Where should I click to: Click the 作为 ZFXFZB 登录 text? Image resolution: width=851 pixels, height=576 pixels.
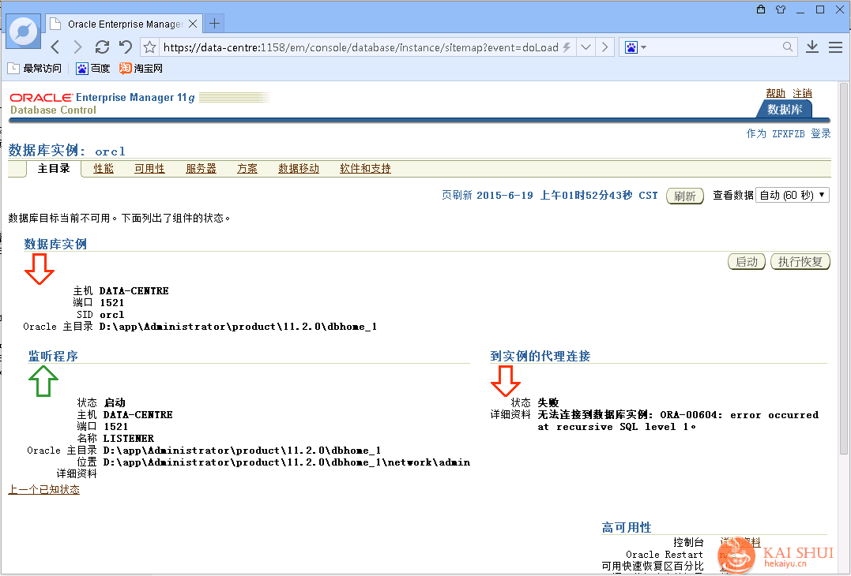coord(789,134)
